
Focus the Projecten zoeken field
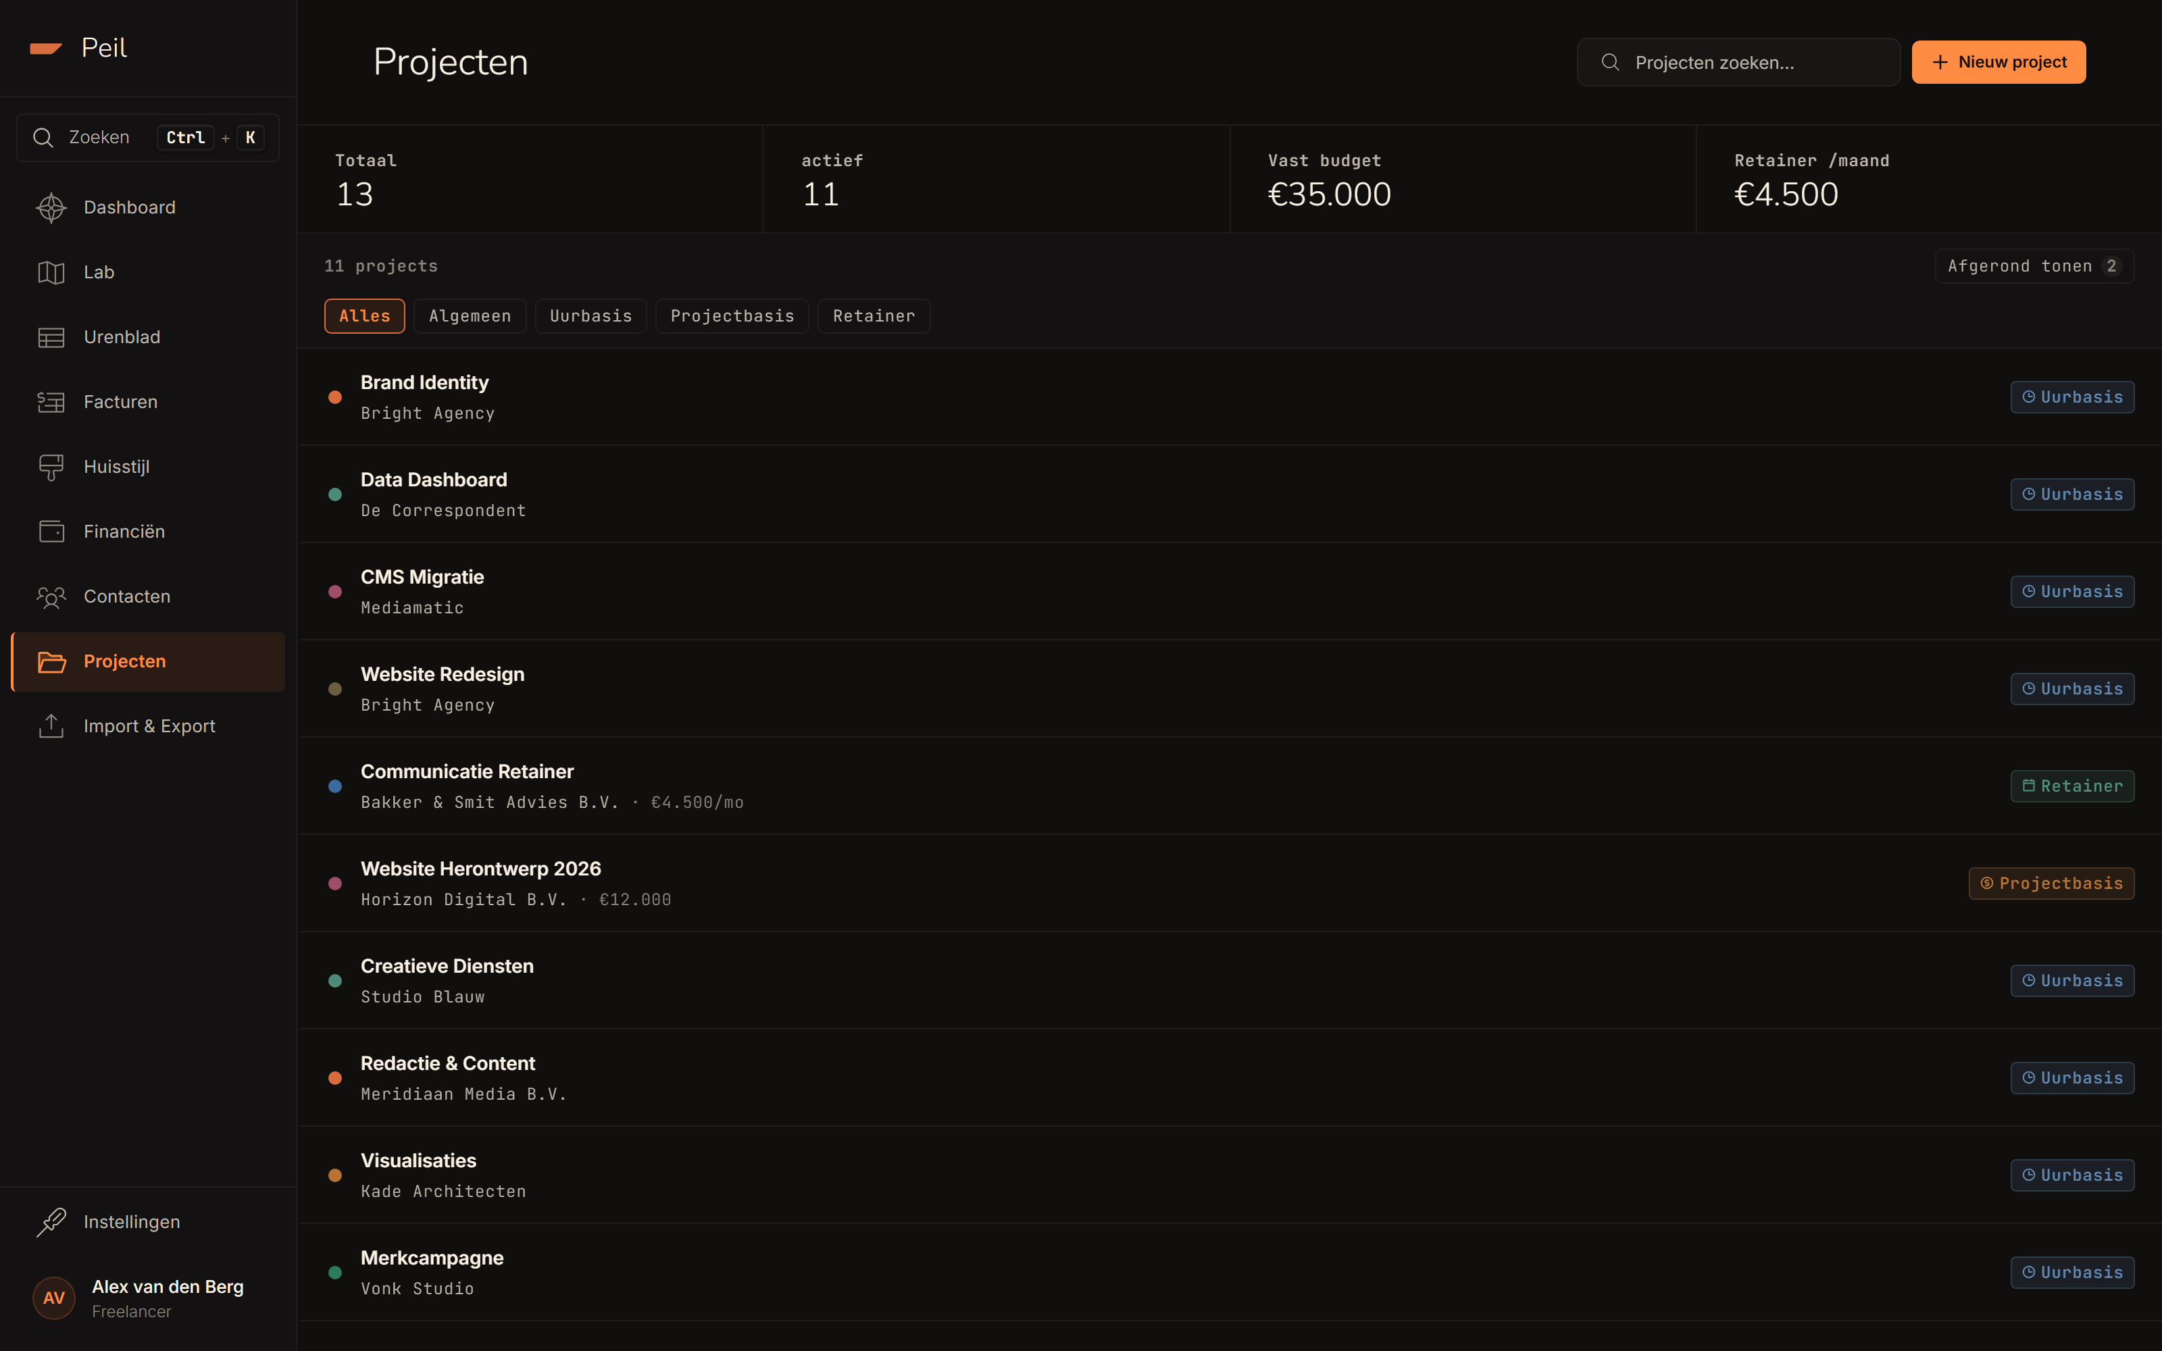[1738, 63]
